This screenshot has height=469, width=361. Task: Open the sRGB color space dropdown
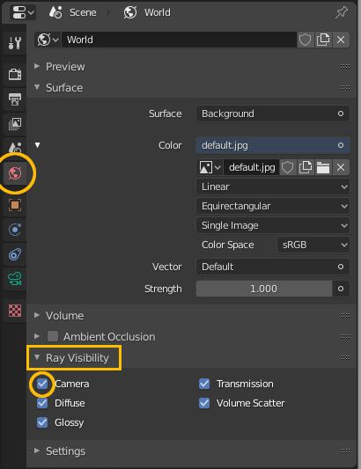(x=313, y=245)
